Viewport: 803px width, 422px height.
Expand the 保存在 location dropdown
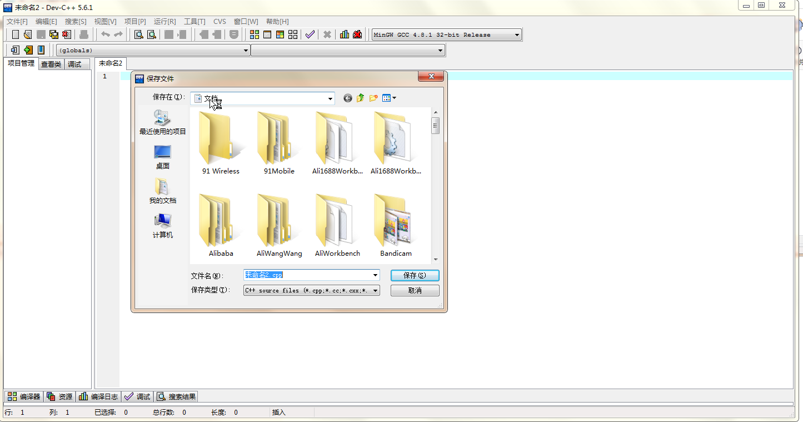pyautogui.click(x=331, y=99)
